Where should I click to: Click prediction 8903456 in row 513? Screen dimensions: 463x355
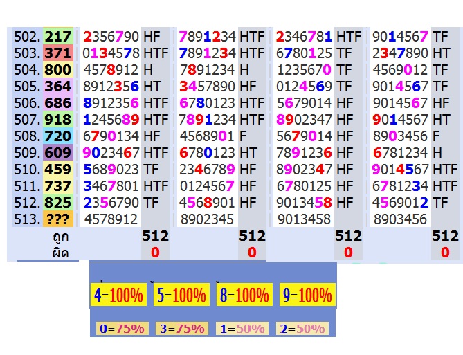(400, 219)
